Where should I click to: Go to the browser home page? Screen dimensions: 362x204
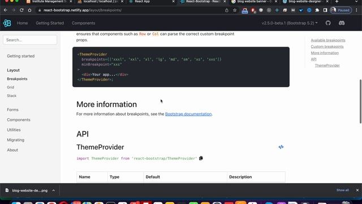[29, 10]
